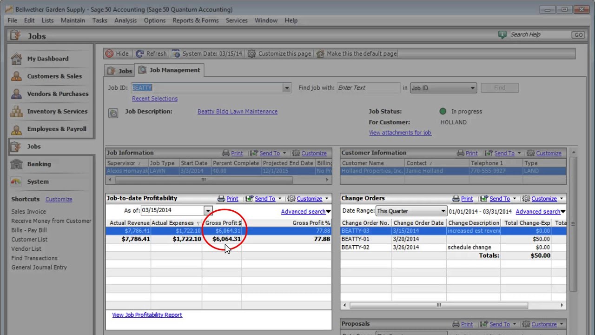Print the Job-to-date Profitability panel

click(x=228, y=199)
